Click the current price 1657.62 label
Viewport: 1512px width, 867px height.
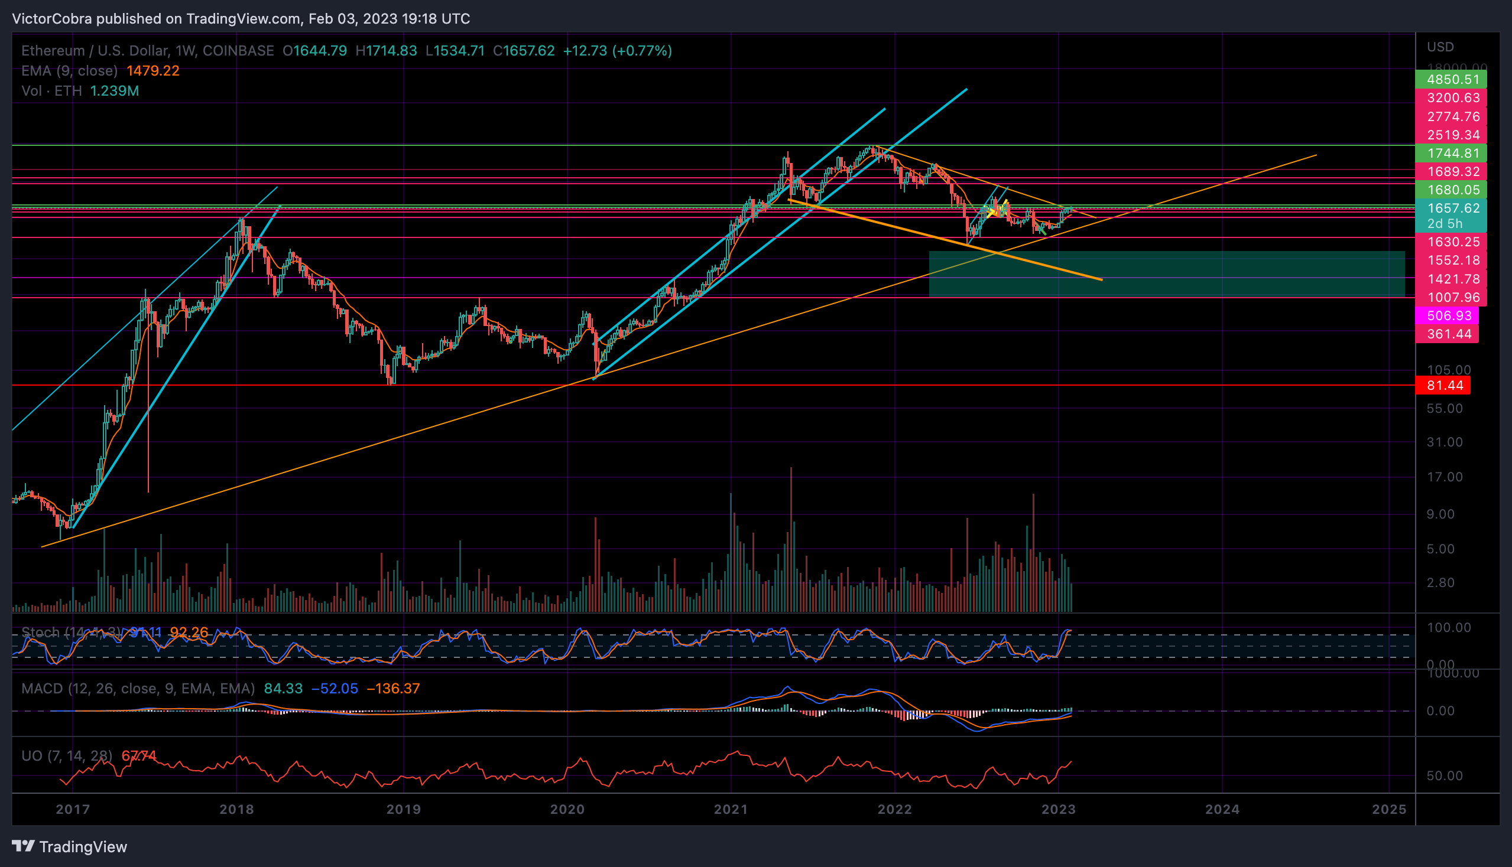1451,208
